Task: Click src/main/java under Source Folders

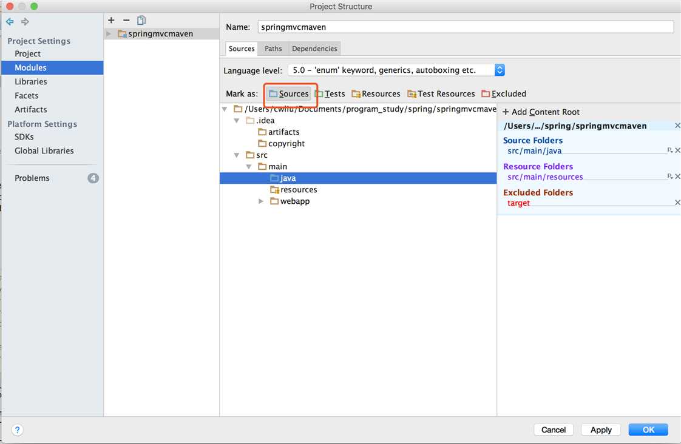Action: coord(534,151)
